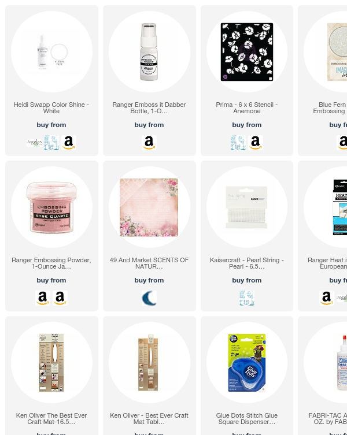Open Glue Dots dispenser product image
Image resolution: width=347 pixels, height=435 pixels.
(x=247, y=362)
